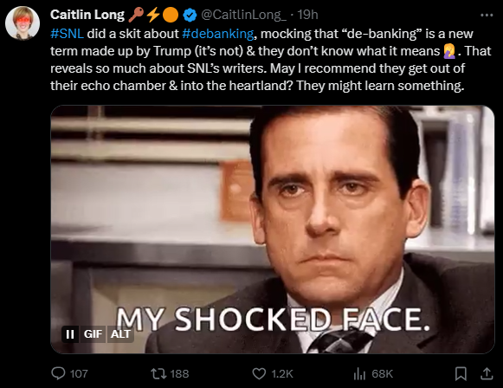Show the ALT image description
Viewport: 503px width, 388px height.
[120, 334]
